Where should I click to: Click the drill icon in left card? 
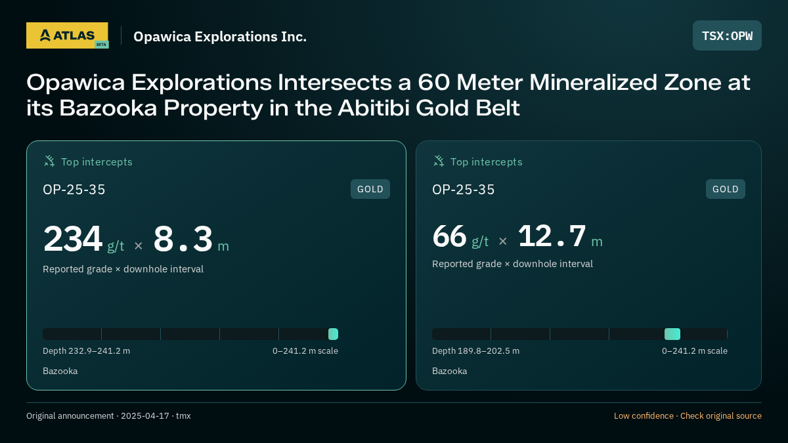(49, 161)
